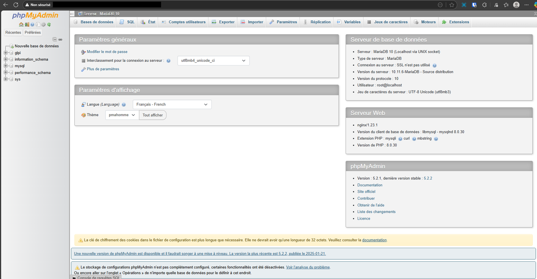The width and height of the screenshot is (537, 279).
Task: Open browser profile avatar
Action: click(517, 5)
